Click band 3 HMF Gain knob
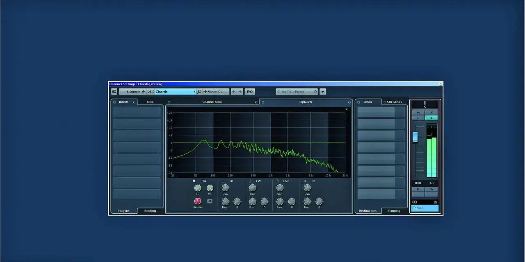Image resolution: width=525 pixels, height=262 pixels. [280, 187]
